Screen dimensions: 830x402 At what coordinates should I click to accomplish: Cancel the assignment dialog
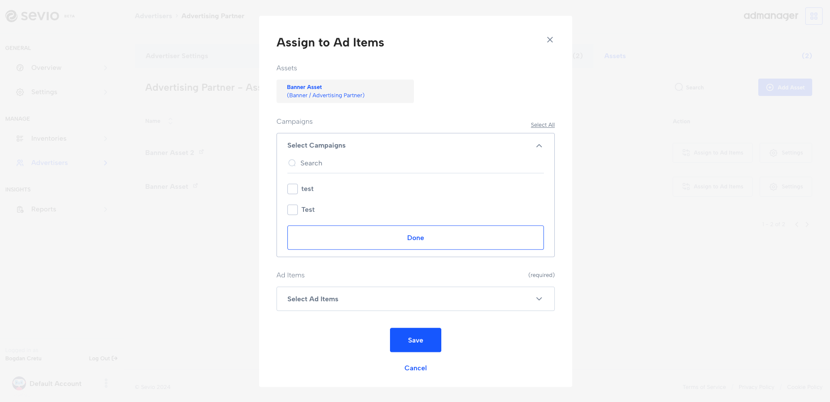tap(415, 368)
